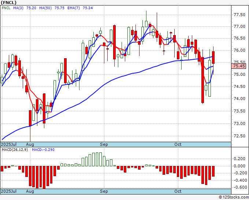This screenshot has width=249, height=200.
Task: Click the MA(3) legend label
Action: [x=18, y=8]
